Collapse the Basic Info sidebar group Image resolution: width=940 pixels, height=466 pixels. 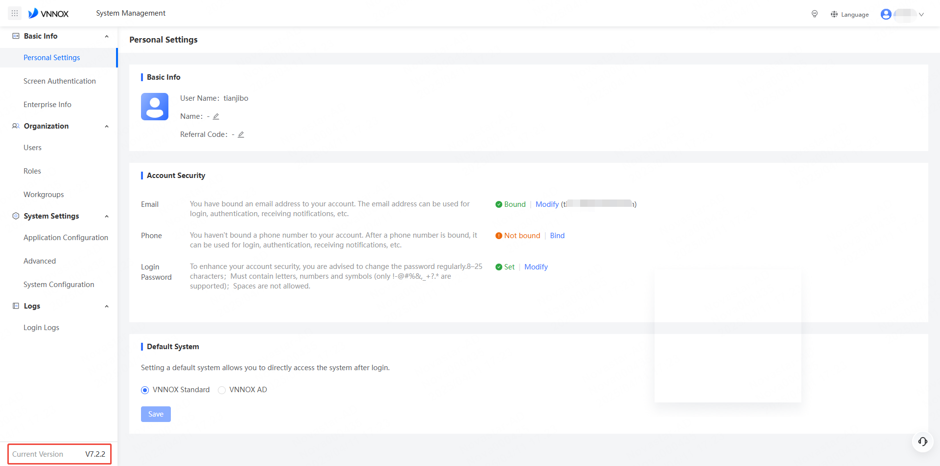tap(107, 36)
